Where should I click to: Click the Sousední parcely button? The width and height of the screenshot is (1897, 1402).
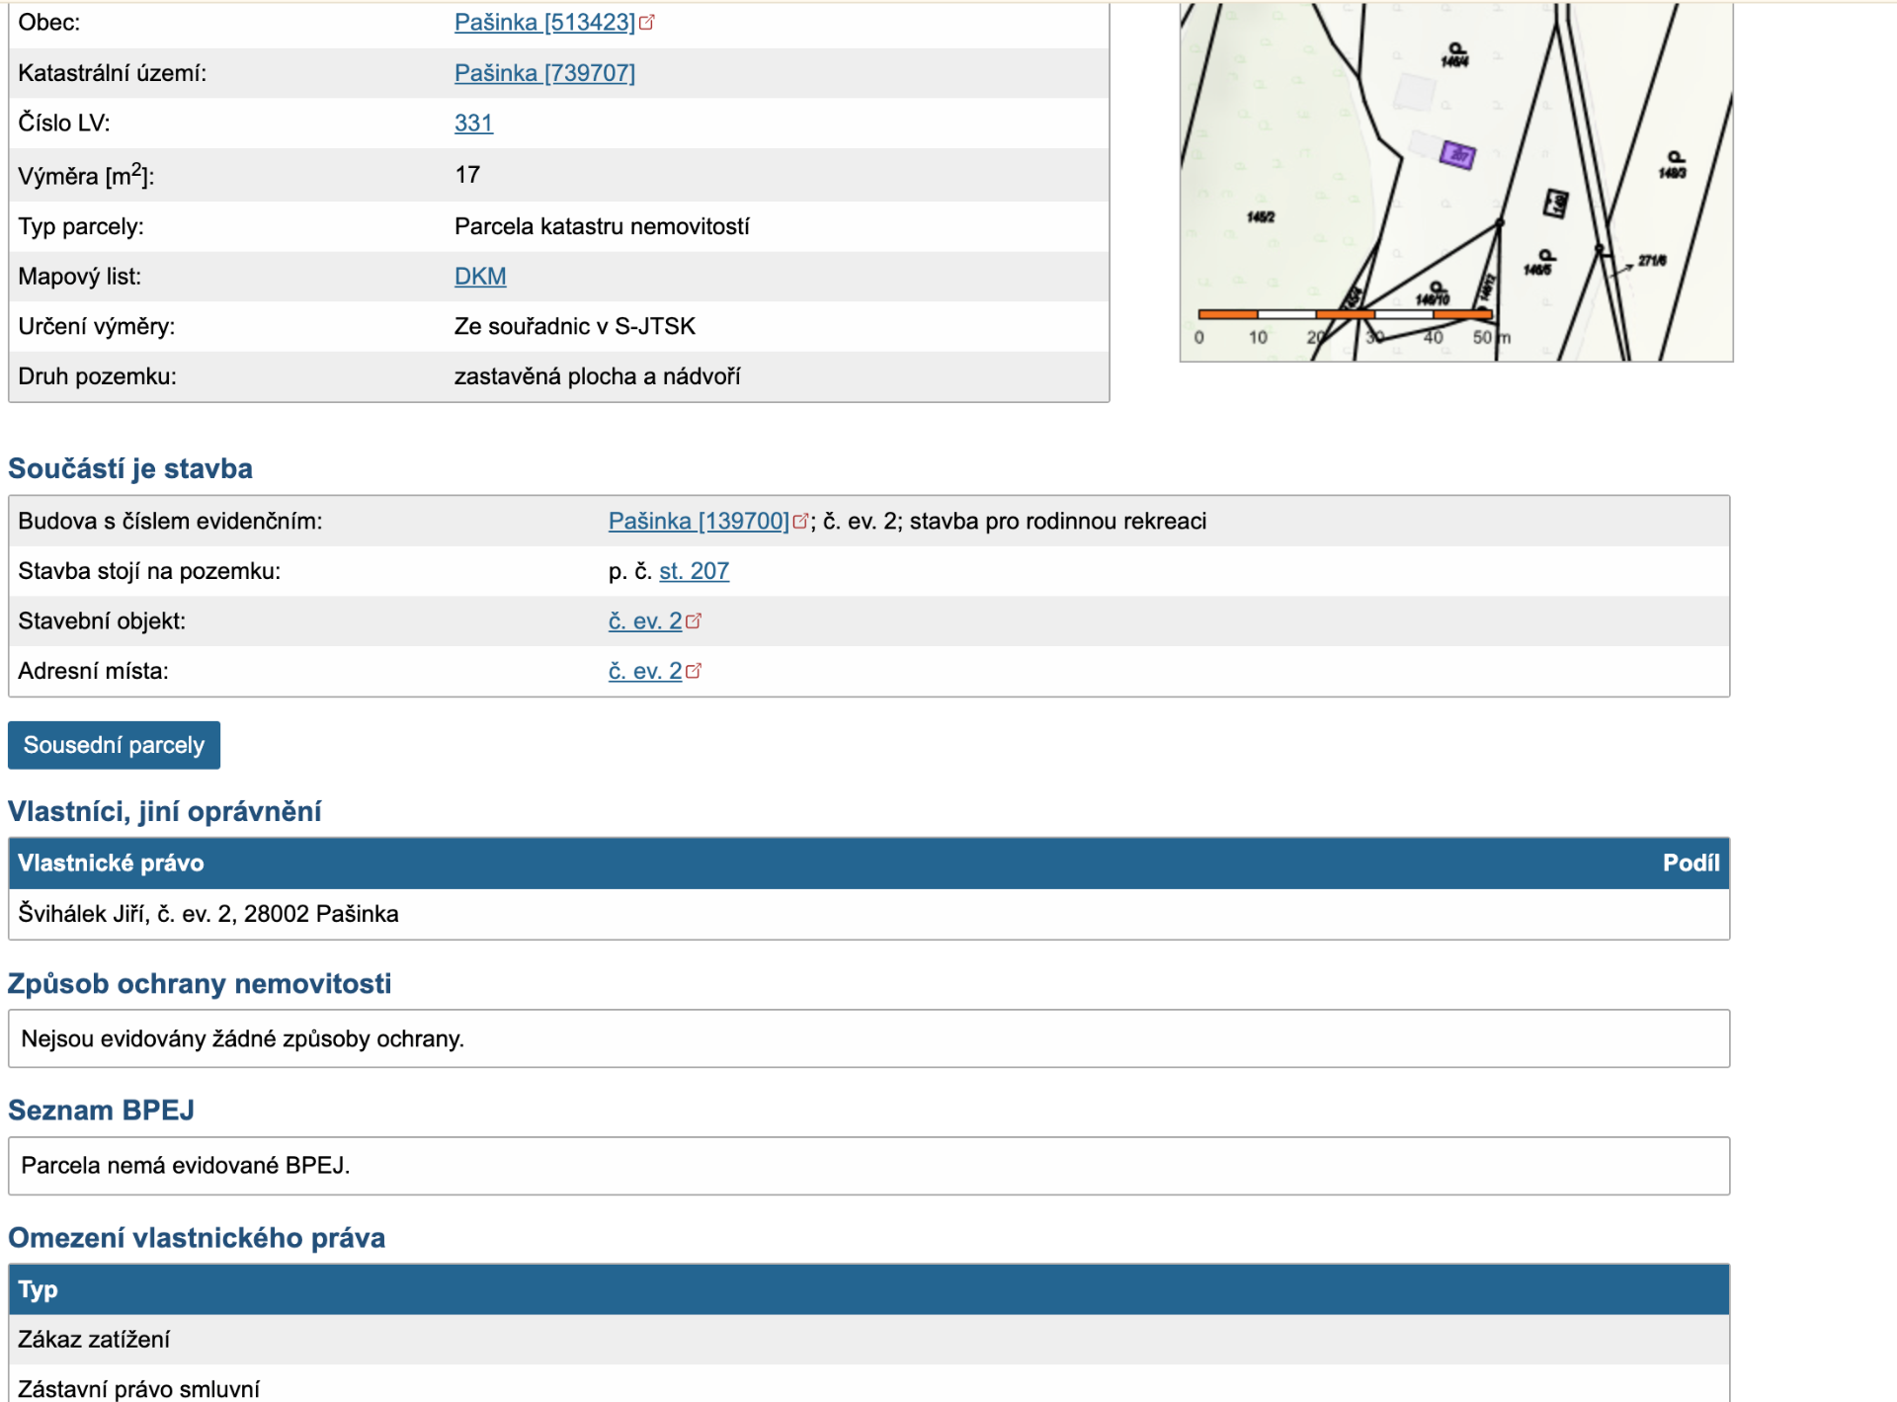coord(114,745)
